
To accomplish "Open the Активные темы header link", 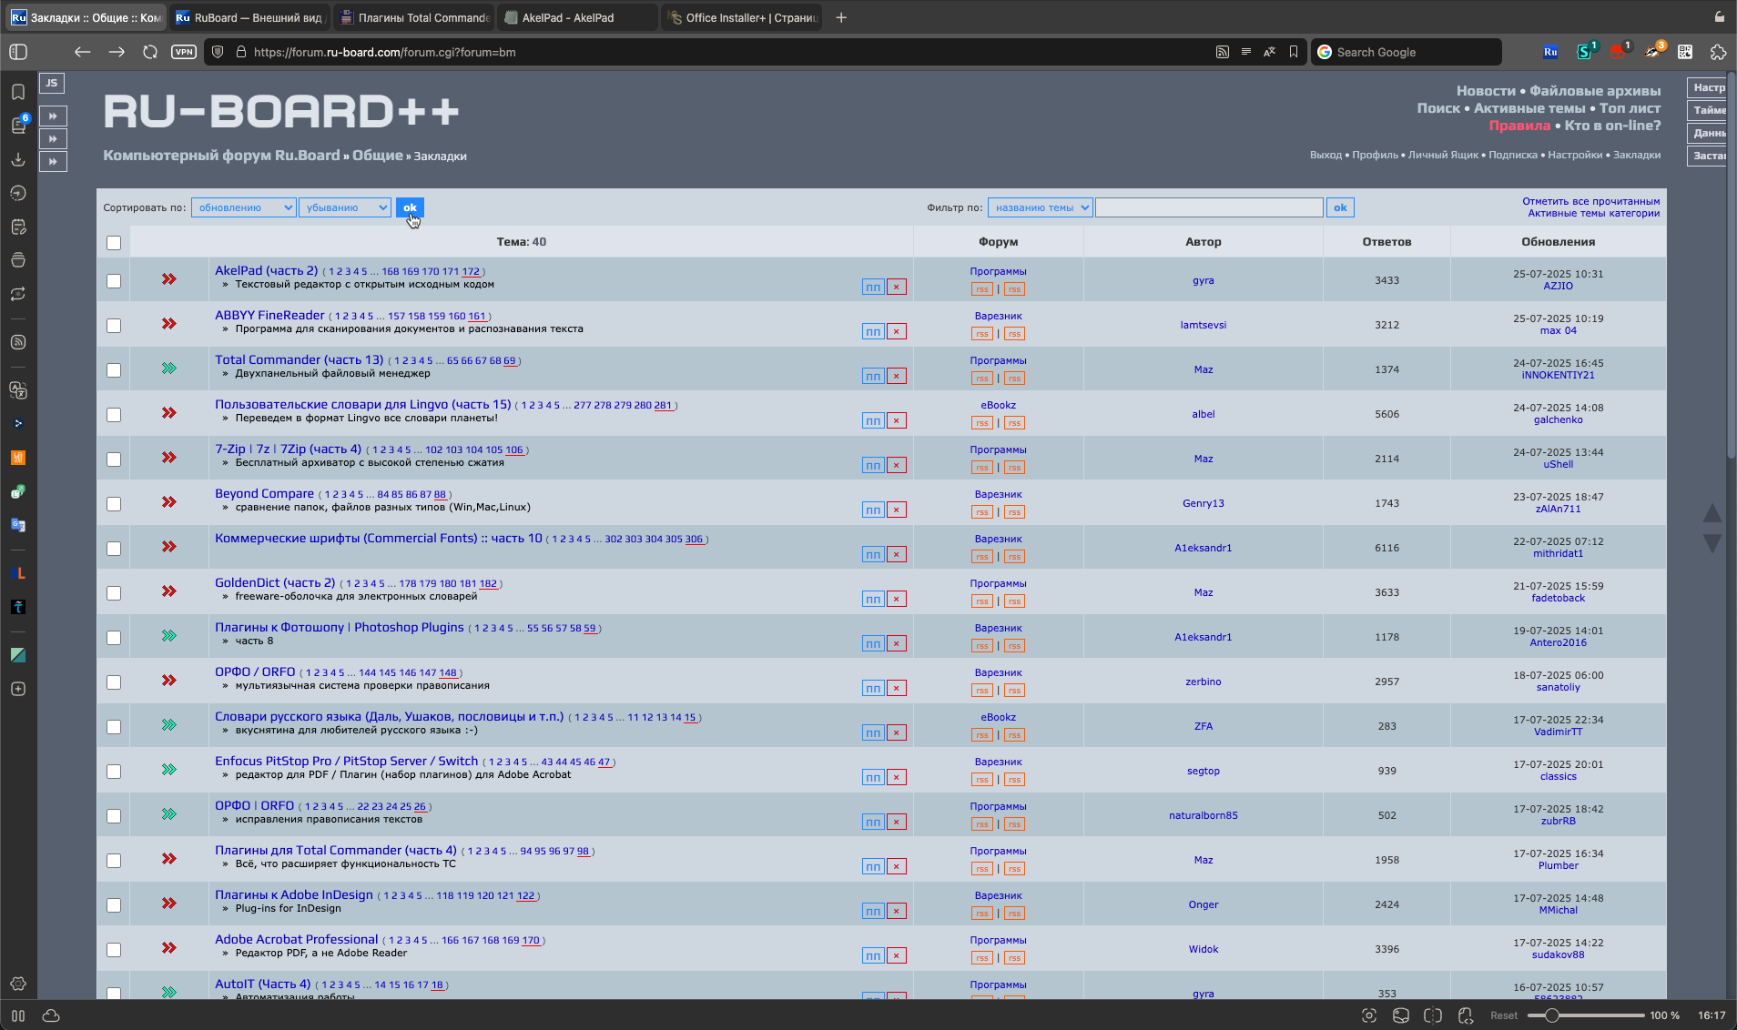I will tap(1529, 108).
